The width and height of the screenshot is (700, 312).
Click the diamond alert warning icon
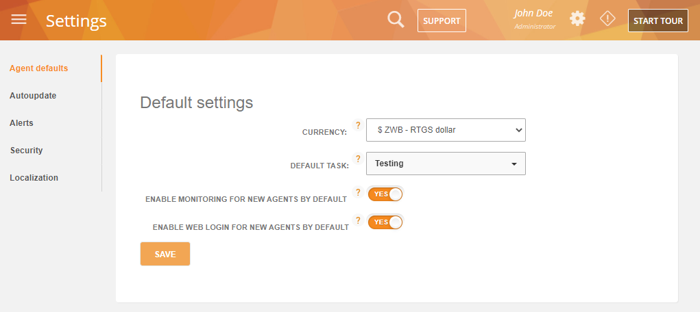tap(607, 19)
